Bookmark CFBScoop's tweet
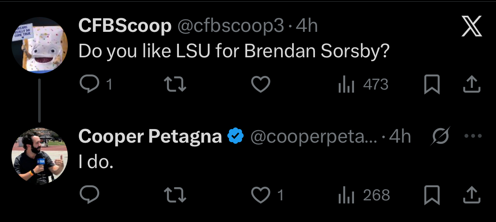The image size is (496, 222). pos(432,85)
